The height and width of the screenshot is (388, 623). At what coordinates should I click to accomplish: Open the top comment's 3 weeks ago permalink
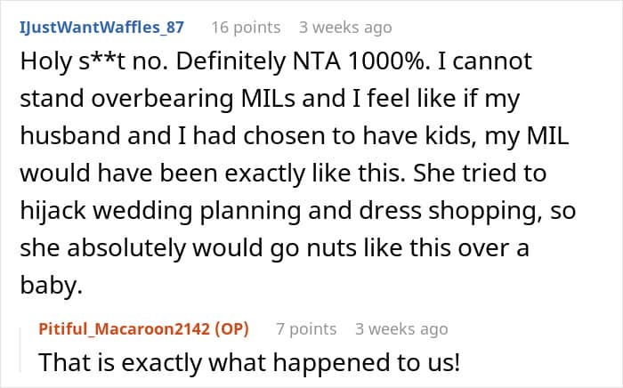tap(345, 28)
